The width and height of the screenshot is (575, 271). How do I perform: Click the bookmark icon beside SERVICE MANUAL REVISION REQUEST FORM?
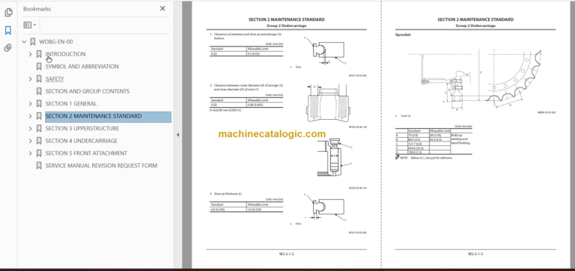pyautogui.click(x=39, y=165)
